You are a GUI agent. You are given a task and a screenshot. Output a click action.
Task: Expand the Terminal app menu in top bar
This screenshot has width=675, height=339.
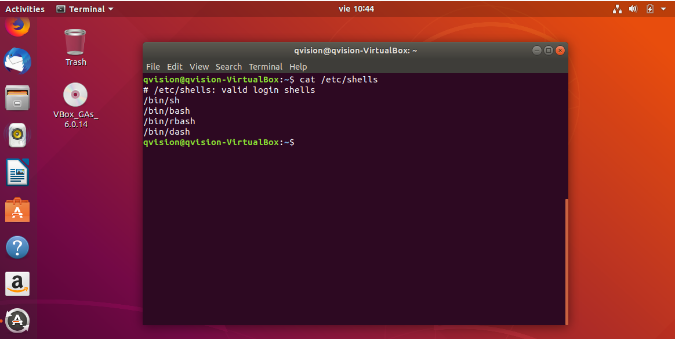85,9
